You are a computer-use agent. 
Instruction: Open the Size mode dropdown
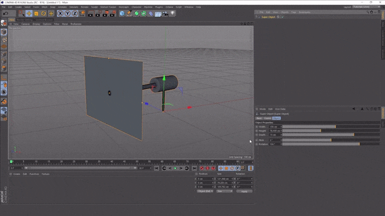(x=224, y=191)
